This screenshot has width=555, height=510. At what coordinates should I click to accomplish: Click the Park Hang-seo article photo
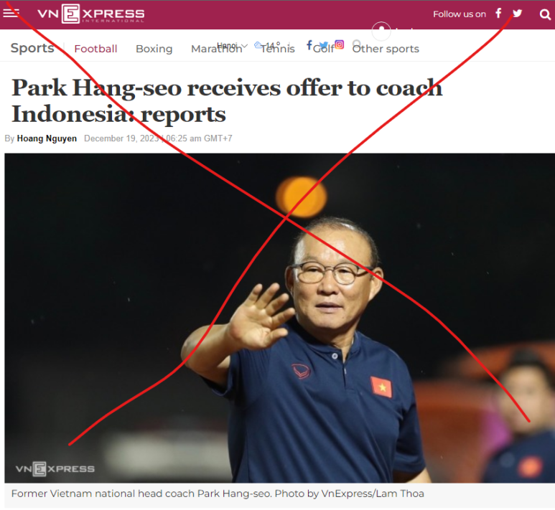(279, 318)
